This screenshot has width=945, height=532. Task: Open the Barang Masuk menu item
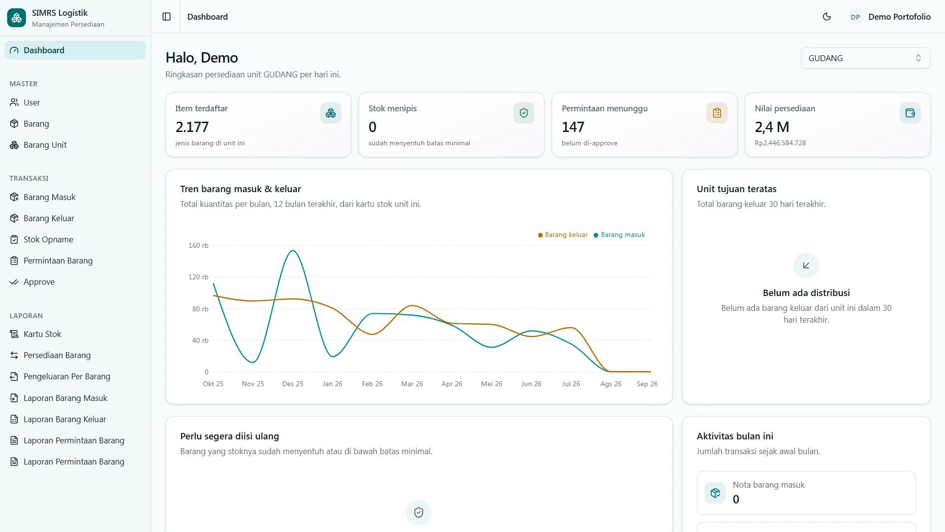point(75,197)
